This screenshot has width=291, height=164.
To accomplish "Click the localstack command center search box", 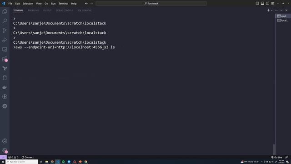I will (x=151, y=3).
